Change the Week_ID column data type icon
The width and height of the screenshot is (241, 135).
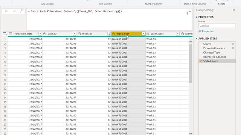tap(79, 34)
